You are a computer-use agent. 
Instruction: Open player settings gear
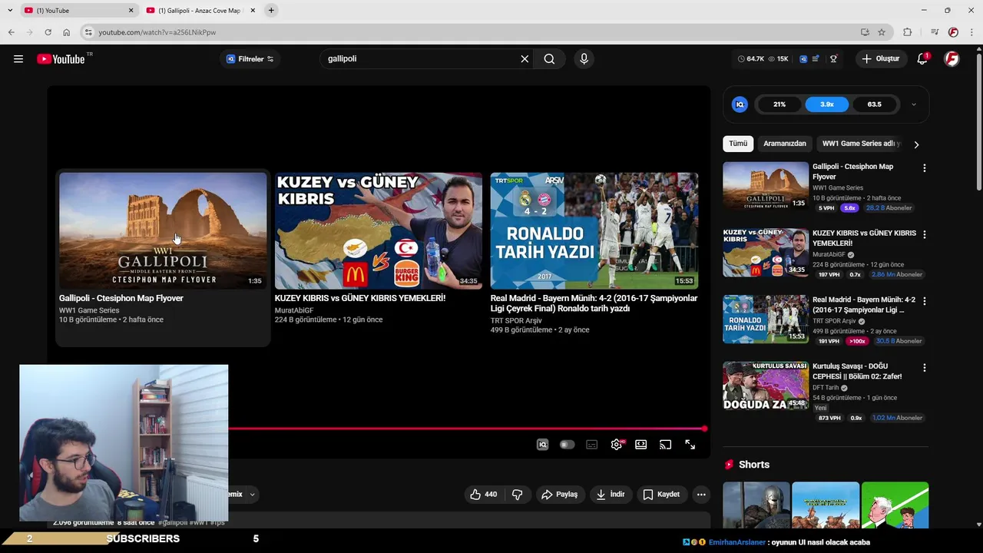[616, 445]
